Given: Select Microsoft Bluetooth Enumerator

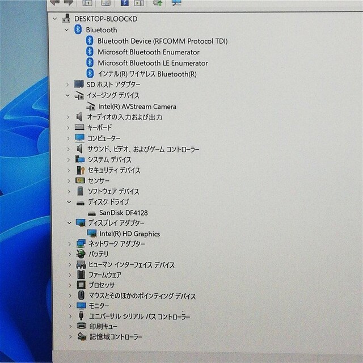Looking at the screenshot, I should [x=149, y=52].
